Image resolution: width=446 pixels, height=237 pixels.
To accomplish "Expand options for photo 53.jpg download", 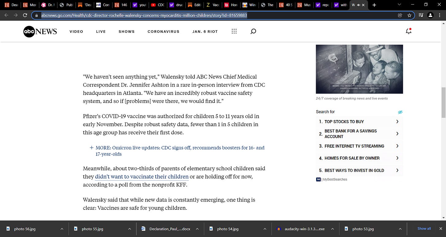I will [x=400, y=229].
